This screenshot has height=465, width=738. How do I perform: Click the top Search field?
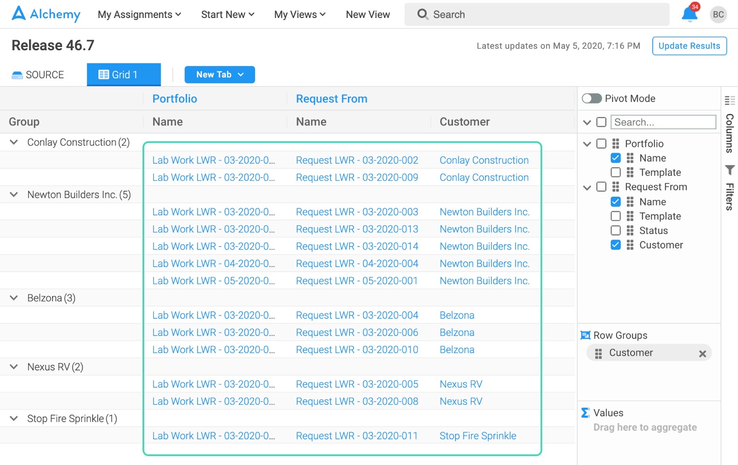click(x=537, y=14)
